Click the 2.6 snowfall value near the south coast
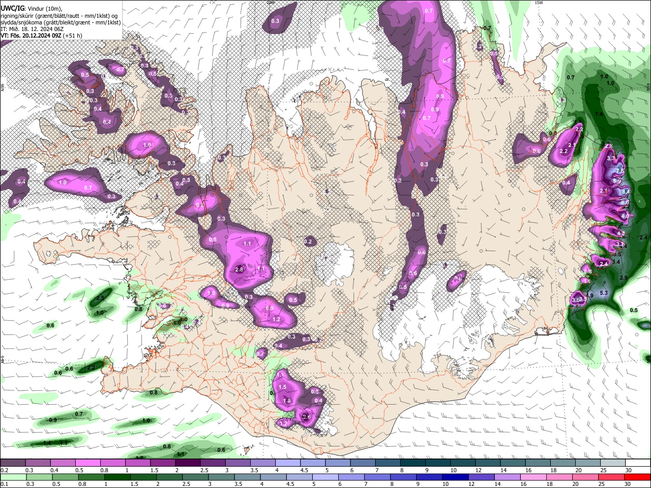651x488 pixels. point(306,417)
